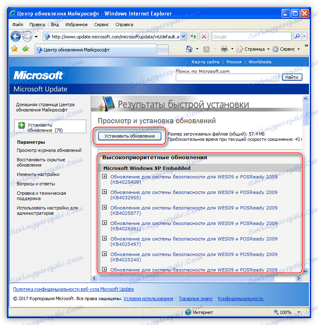This screenshot has width=318, height=325.
Task: Open the Карта сайта link
Action: (x=205, y=62)
